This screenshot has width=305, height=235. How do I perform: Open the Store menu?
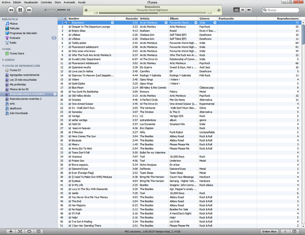point(58,2)
